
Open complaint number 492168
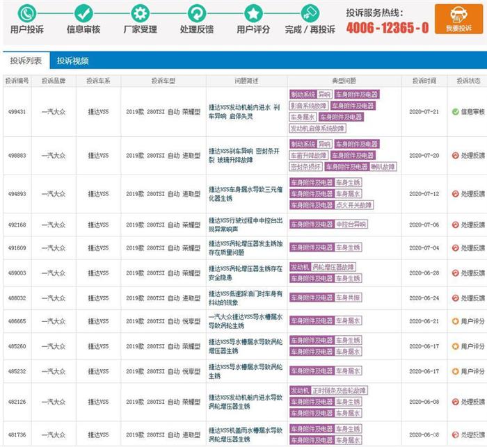(17, 225)
